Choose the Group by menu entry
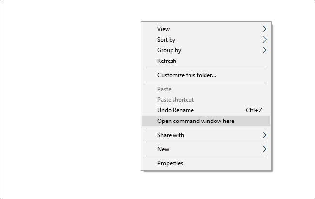315x199 pixels. pos(206,50)
